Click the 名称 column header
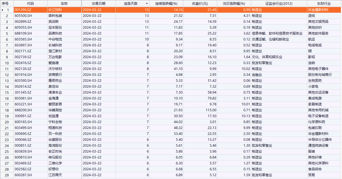 click(64, 4)
